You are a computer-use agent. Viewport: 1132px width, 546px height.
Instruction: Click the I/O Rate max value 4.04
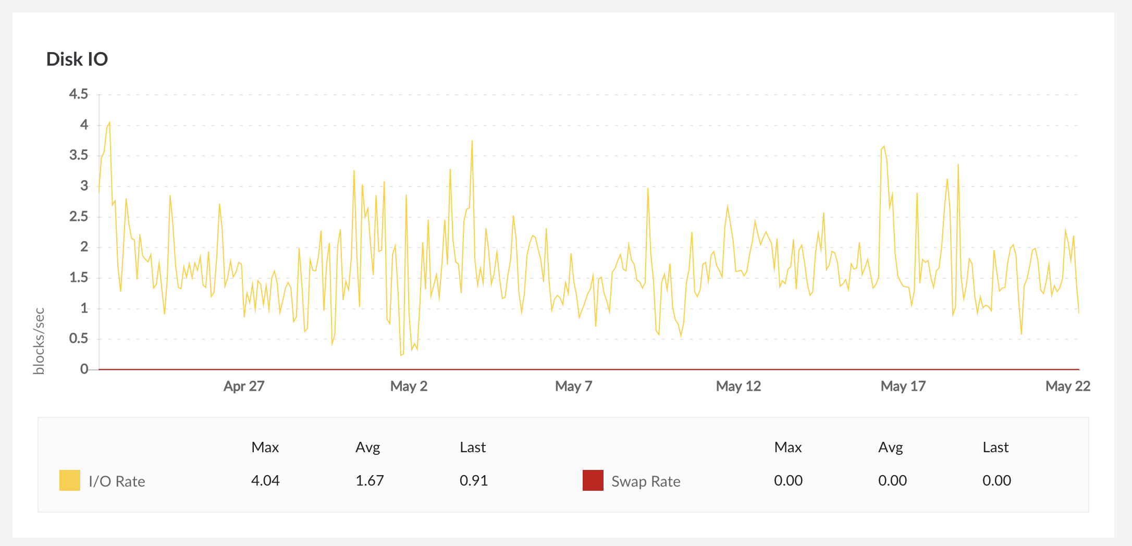(x=265, y=480)
